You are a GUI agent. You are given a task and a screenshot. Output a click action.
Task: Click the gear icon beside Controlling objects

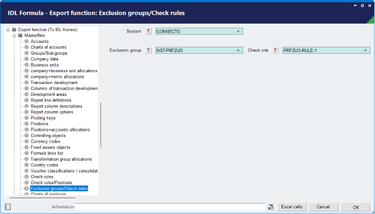pos(27,136)
